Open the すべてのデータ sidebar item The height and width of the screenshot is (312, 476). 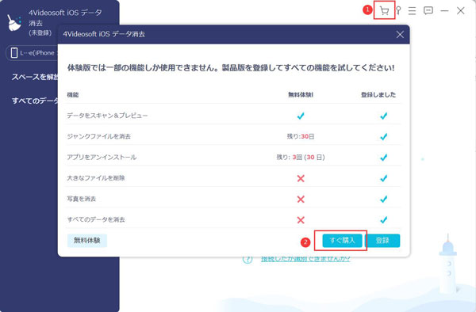click(35, 101)
